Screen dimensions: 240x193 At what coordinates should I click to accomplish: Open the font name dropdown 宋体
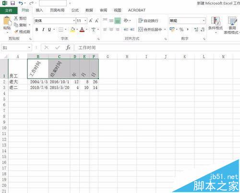tap(74, 21)
